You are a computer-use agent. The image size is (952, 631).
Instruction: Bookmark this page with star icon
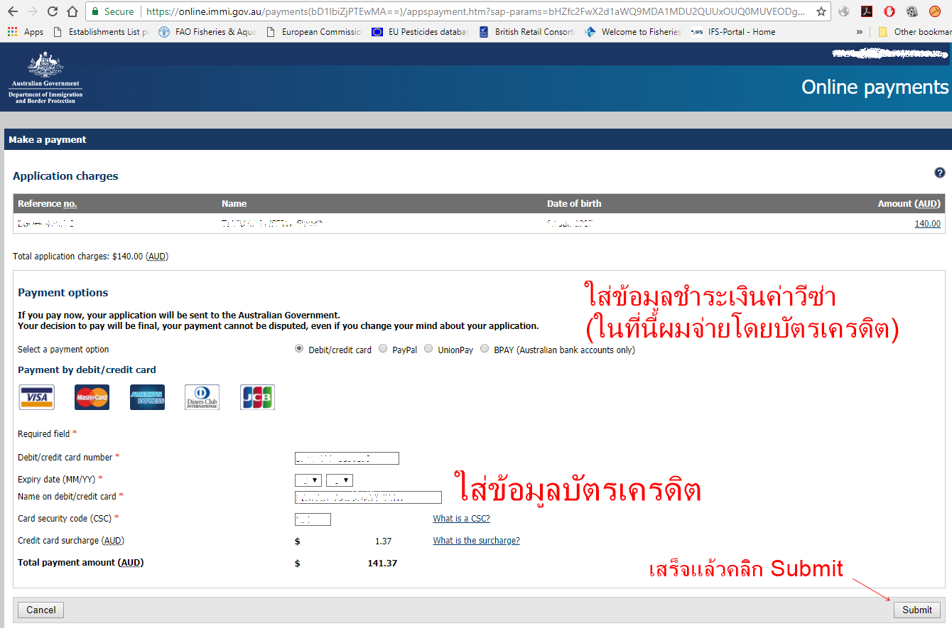point(821,11)
